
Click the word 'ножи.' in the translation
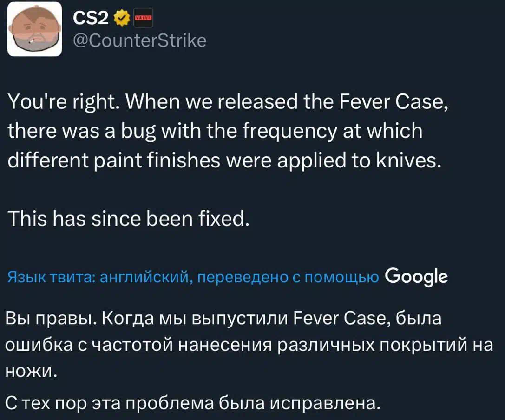click(x=31, y=371)
